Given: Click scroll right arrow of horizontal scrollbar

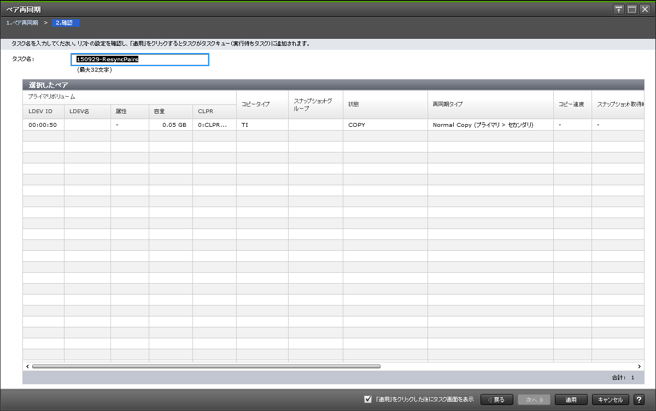Looking at the screenshot, I should tap(639, 366).
